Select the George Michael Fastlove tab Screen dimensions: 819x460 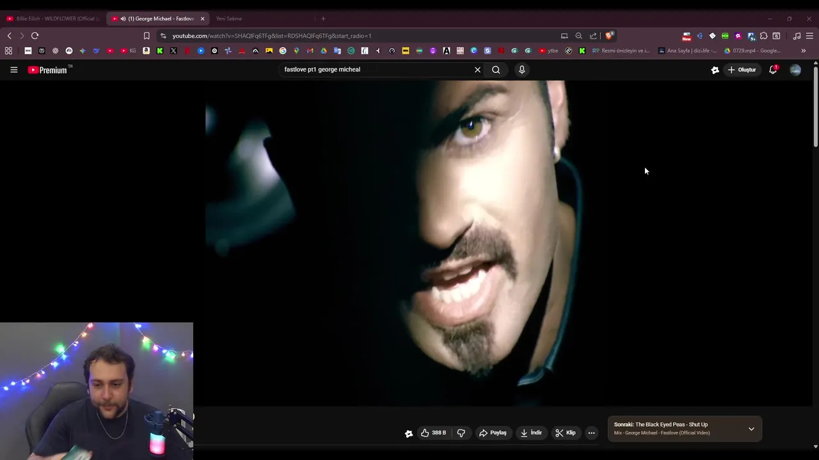pos(157,19)
